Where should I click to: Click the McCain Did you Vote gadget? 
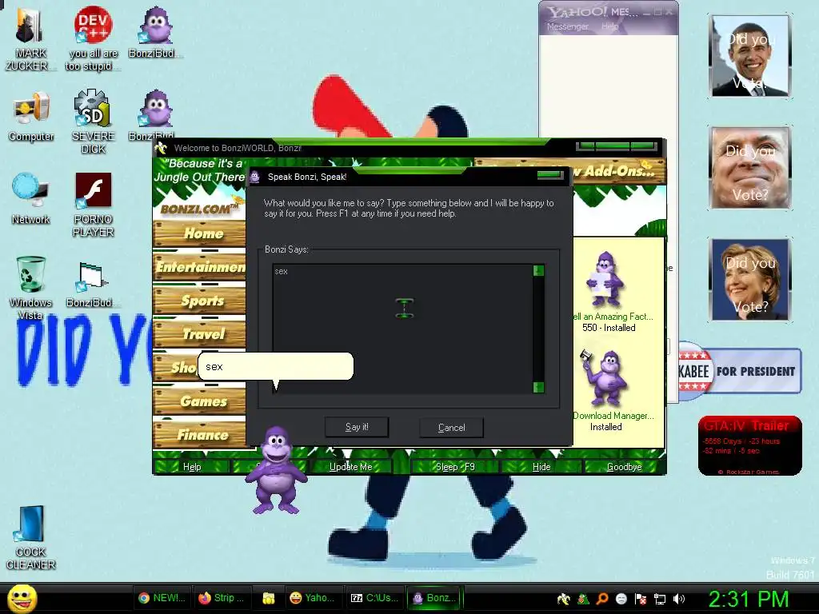750,168
